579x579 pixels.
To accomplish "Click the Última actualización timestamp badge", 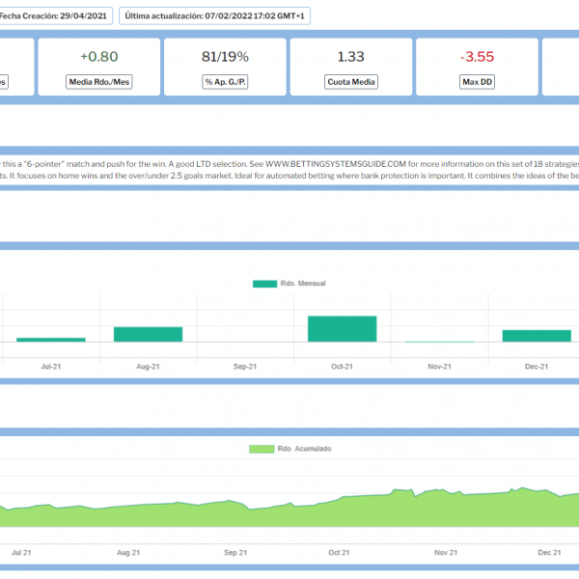I will [214, 15].
